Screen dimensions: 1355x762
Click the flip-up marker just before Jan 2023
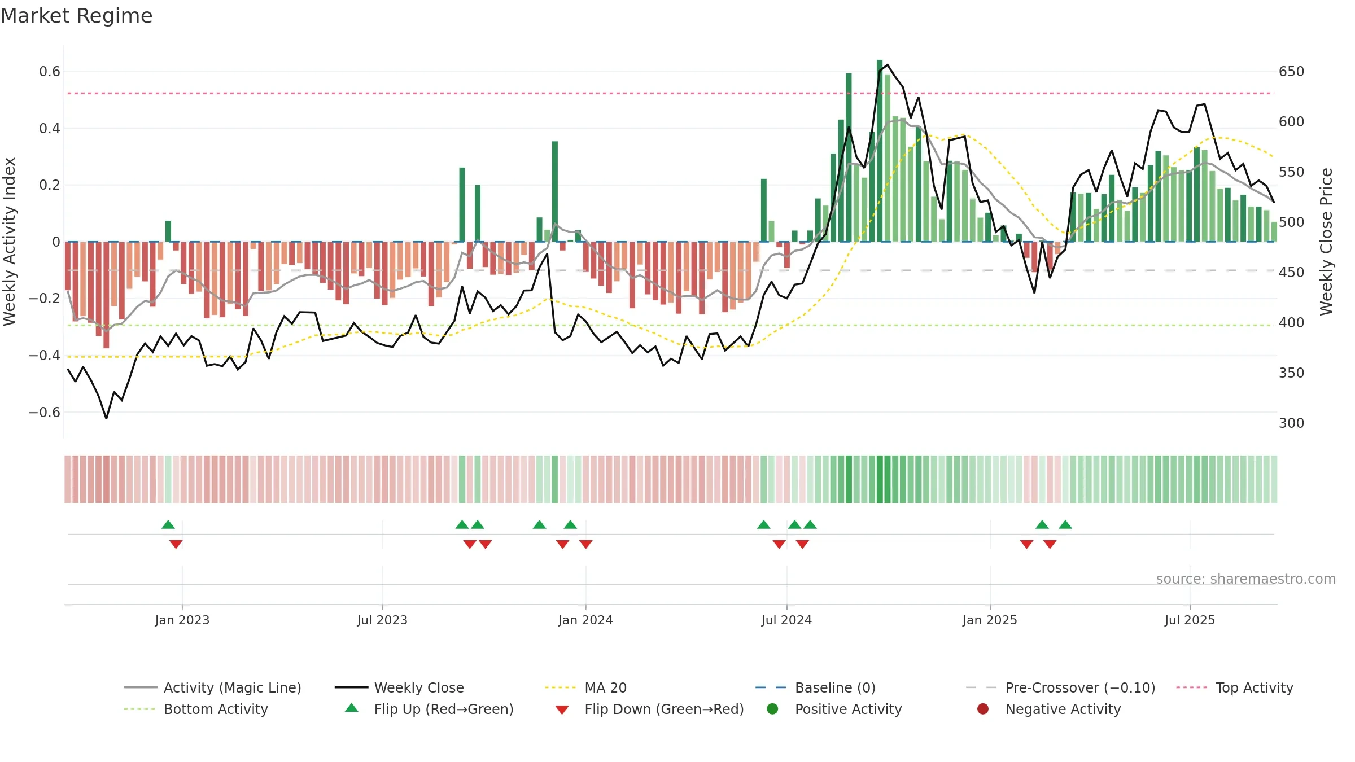point(168,525)
